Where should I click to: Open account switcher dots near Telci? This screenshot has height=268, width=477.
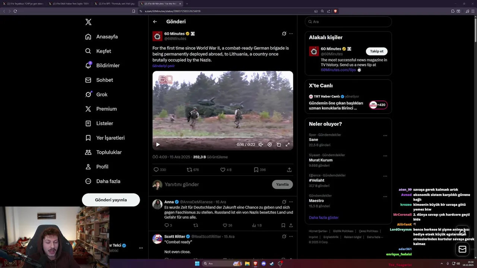pyautogui.click(x=141, y=248)
